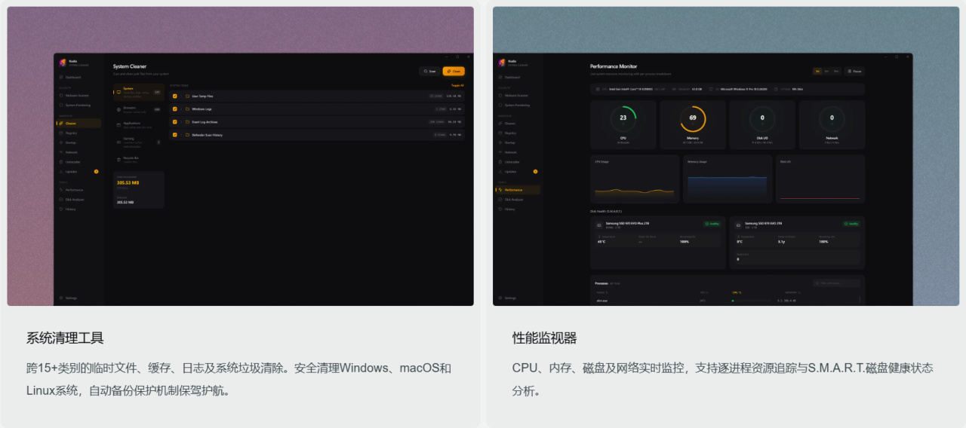This screenshot has width=966, height=428.
Task: Select System Hardening icon in System Cleaner window
Action: 61,105
